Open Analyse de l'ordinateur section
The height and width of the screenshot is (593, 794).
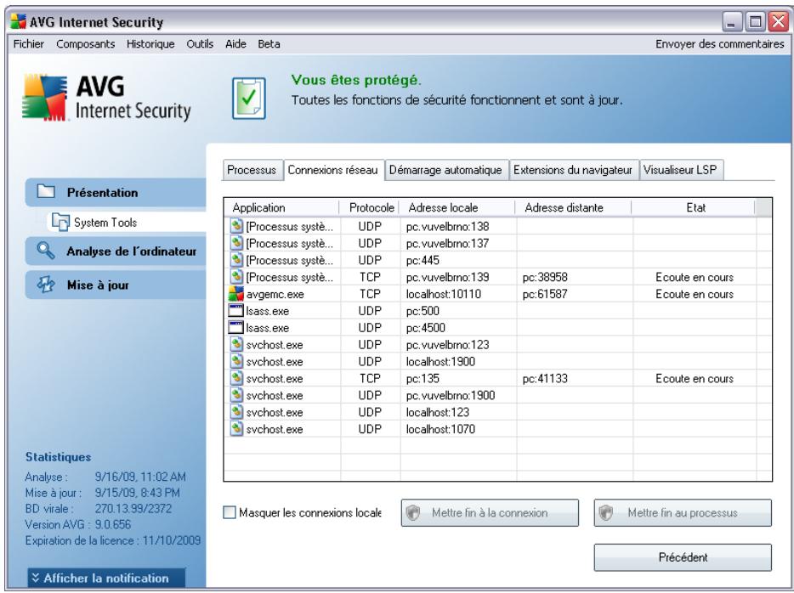click(116, 251)
